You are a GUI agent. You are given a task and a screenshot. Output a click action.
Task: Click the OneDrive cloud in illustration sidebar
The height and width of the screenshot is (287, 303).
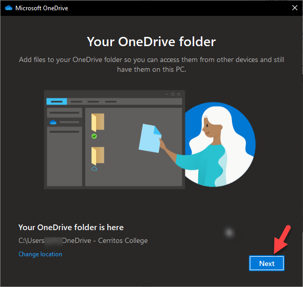point(53,122)
